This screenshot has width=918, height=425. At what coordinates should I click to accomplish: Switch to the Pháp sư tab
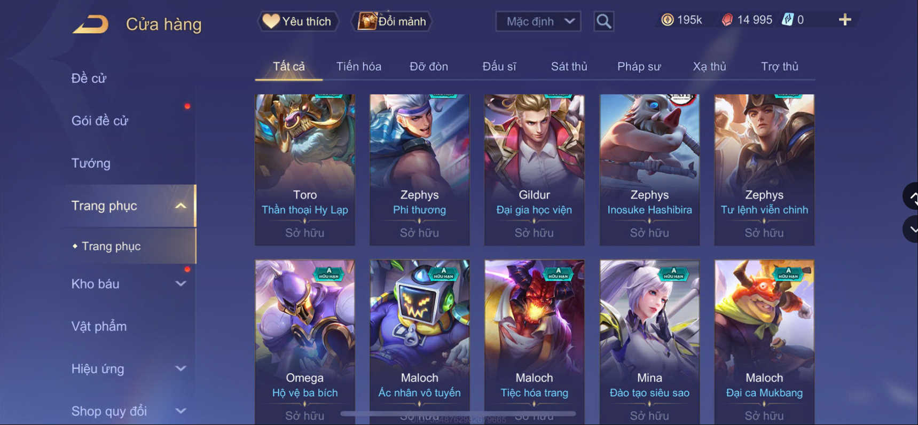(639, 67)
